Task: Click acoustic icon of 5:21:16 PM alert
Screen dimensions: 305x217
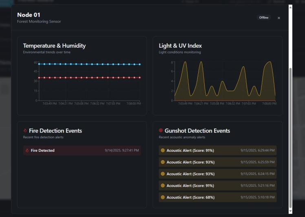Action: coord(163,186)
